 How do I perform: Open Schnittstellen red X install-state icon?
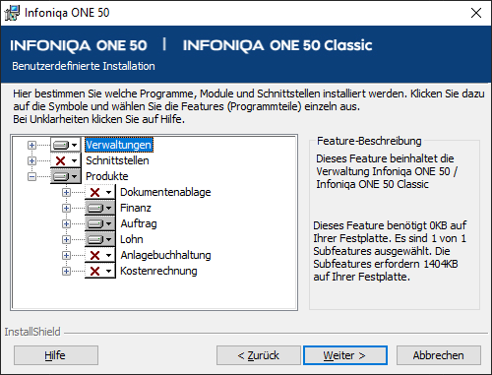(66, 160)
